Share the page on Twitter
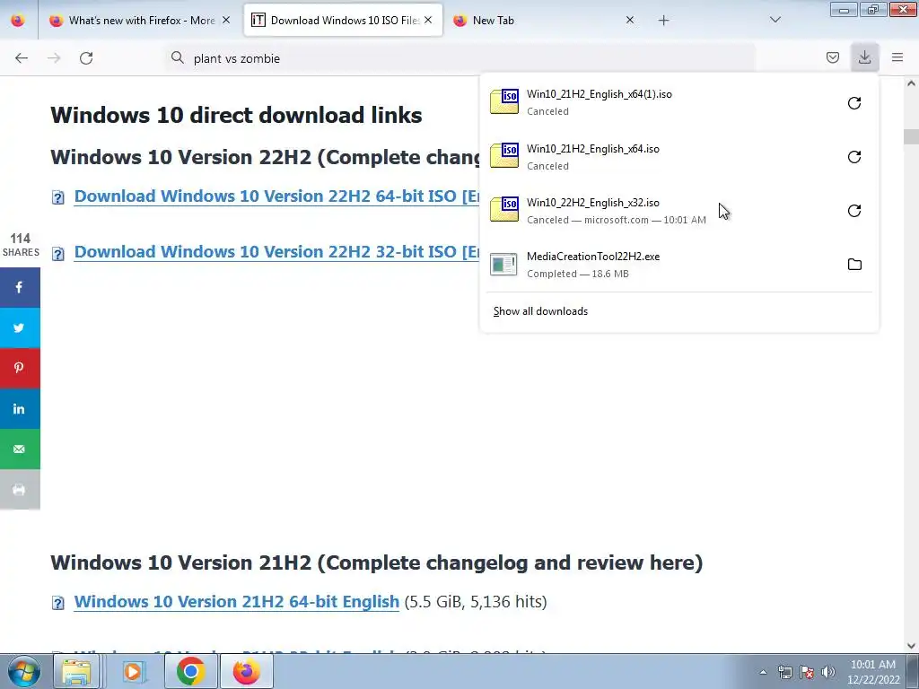The width and height of the screenshot is (919, 689). [20, 328]
